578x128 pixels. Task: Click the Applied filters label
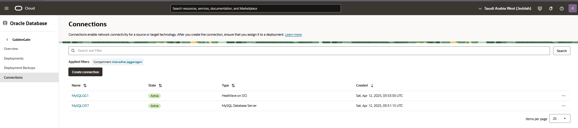tap(79, 62)
